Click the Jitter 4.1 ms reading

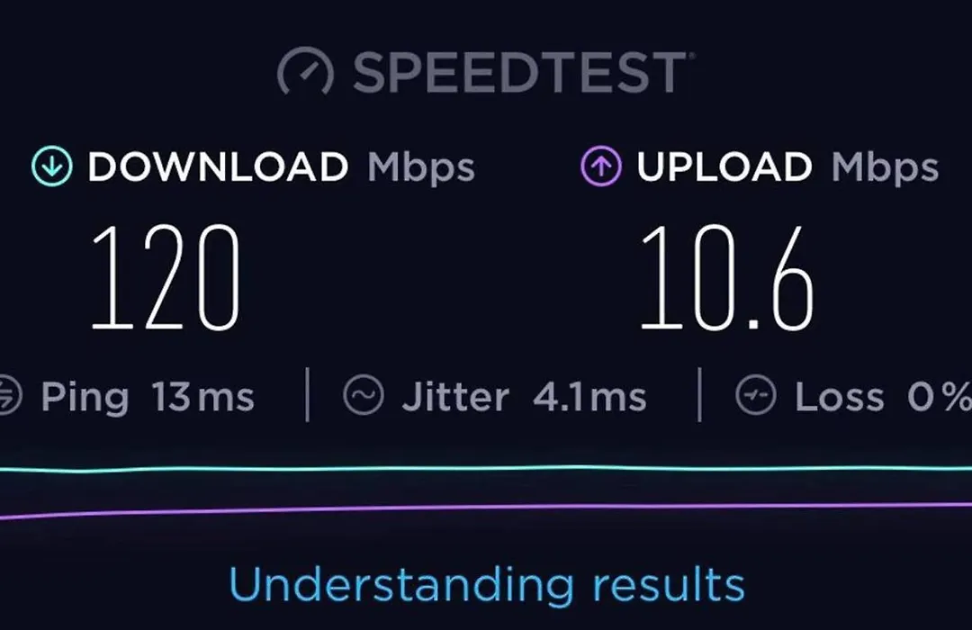pyautogui.click(x=525, y=398)
